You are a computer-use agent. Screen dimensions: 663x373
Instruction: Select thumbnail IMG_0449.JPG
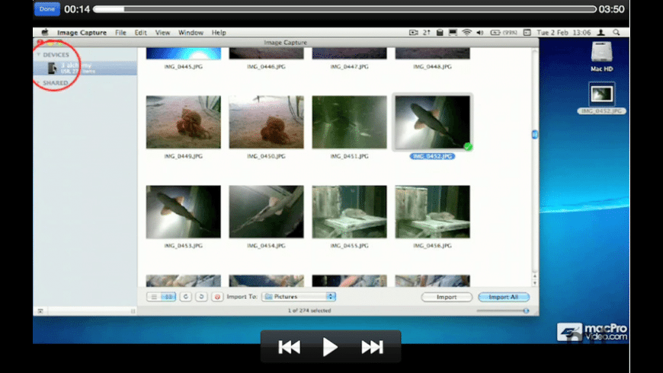click(184, 122)
